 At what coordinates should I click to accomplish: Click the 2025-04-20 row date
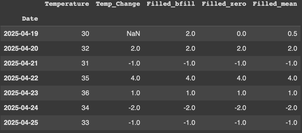coord(21,49)
